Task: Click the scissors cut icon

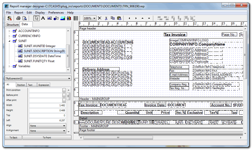Action: pos(106,18)
